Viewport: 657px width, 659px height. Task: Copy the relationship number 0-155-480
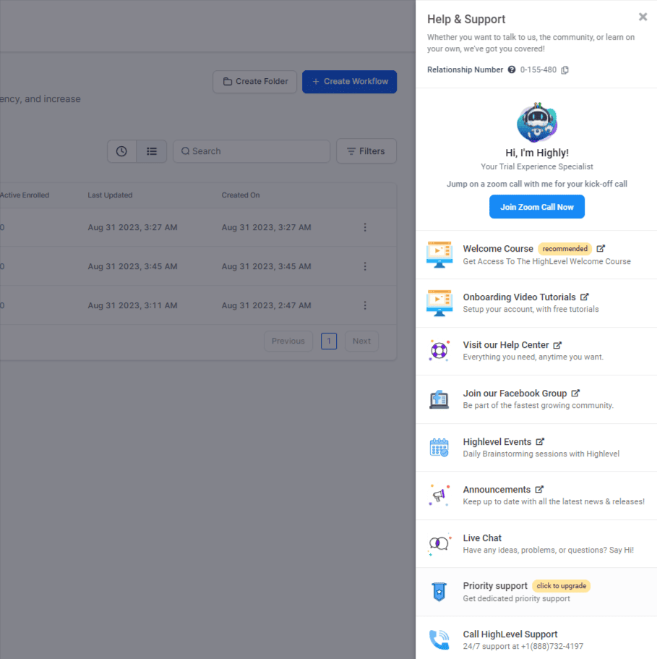565,69
